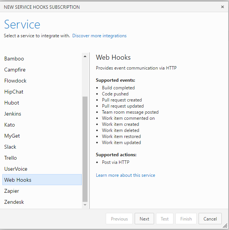Choose Zapier from the list
This screenshot has height=230, width=229.
tap(42, 191)
